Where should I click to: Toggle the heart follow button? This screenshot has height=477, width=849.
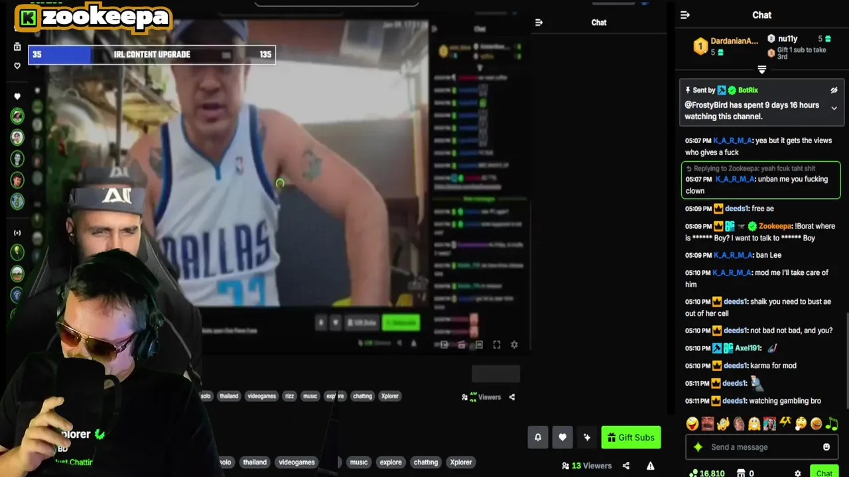562,437
